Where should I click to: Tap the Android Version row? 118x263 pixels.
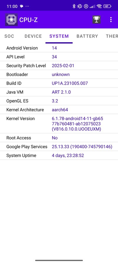click(x=59, y=48)
